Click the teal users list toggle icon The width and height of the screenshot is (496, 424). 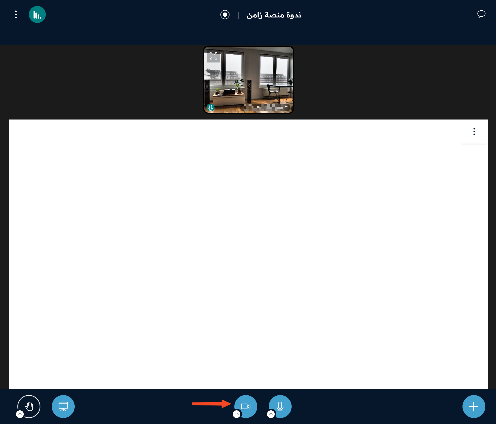click(x=37, y=14)
